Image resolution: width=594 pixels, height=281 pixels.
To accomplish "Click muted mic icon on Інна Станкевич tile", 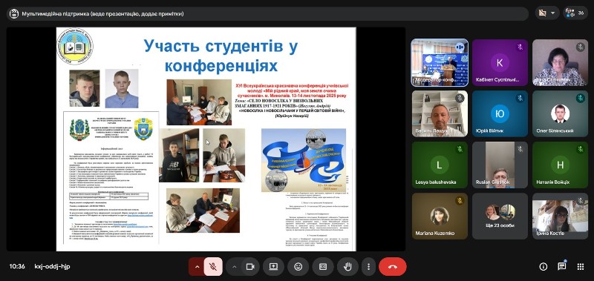I will point(581,47).
